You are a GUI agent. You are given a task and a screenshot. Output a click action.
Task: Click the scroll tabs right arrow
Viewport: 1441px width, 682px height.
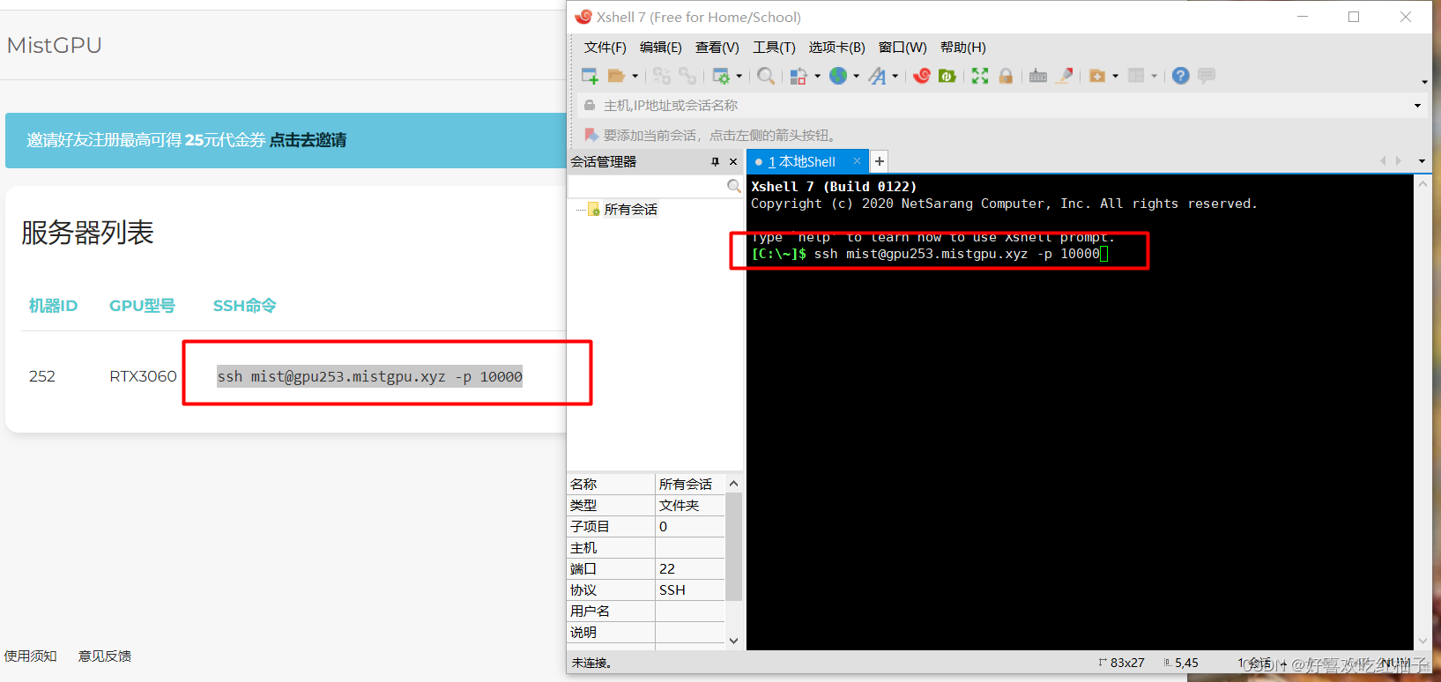pos(1399,161)
